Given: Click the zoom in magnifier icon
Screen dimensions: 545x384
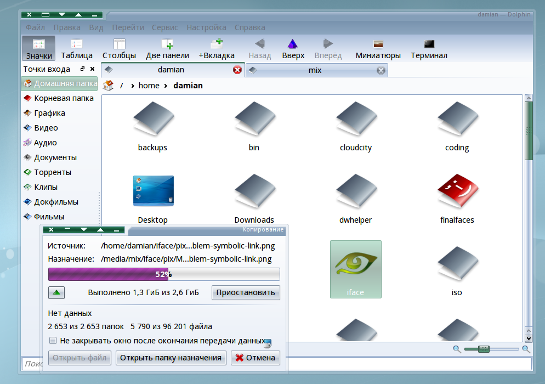Looking at the screenshot, I should coord(526,349).
